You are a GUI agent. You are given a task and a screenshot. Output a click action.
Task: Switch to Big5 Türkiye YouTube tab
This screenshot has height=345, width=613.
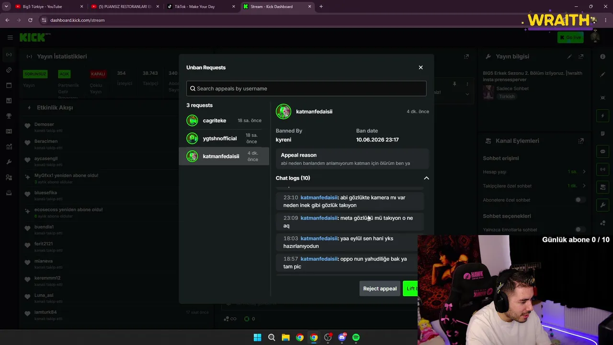pos(48,7)
